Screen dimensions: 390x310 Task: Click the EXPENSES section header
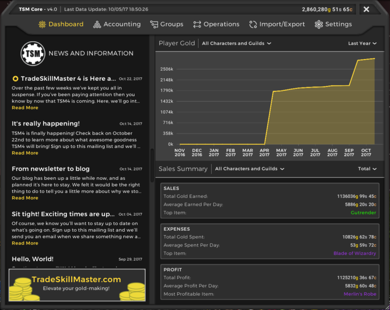(177, 229)
